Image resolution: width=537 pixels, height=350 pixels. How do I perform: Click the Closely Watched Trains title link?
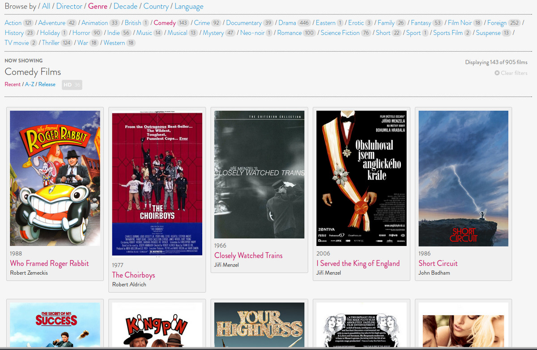[248, 255]
